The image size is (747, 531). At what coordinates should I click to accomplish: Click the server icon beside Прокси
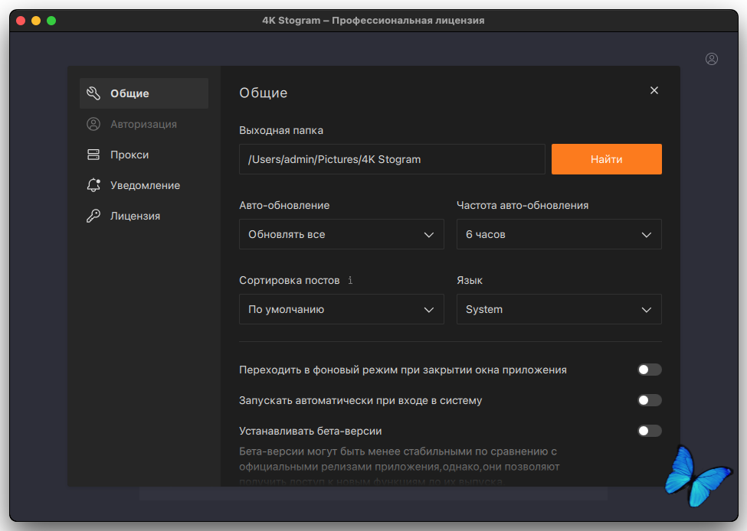coord(93,155)
